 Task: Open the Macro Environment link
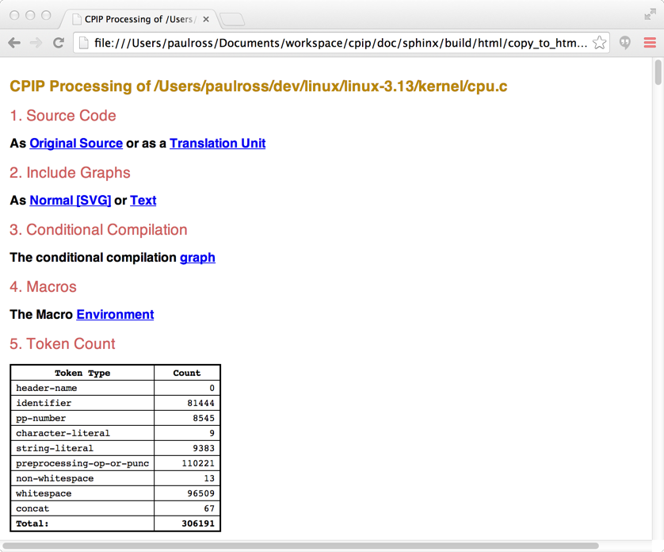pos(115,315)
